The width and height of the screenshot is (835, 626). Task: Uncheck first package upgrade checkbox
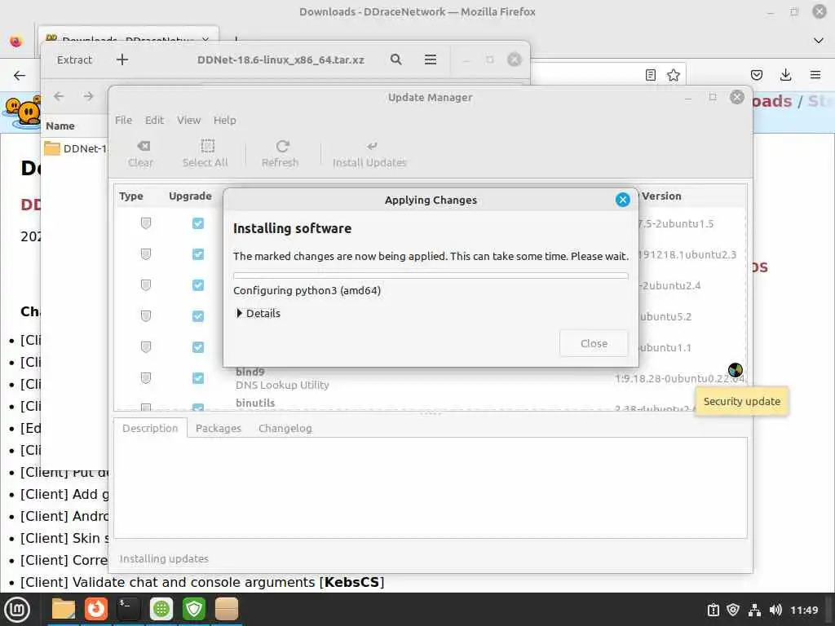[x=198, y=223]
